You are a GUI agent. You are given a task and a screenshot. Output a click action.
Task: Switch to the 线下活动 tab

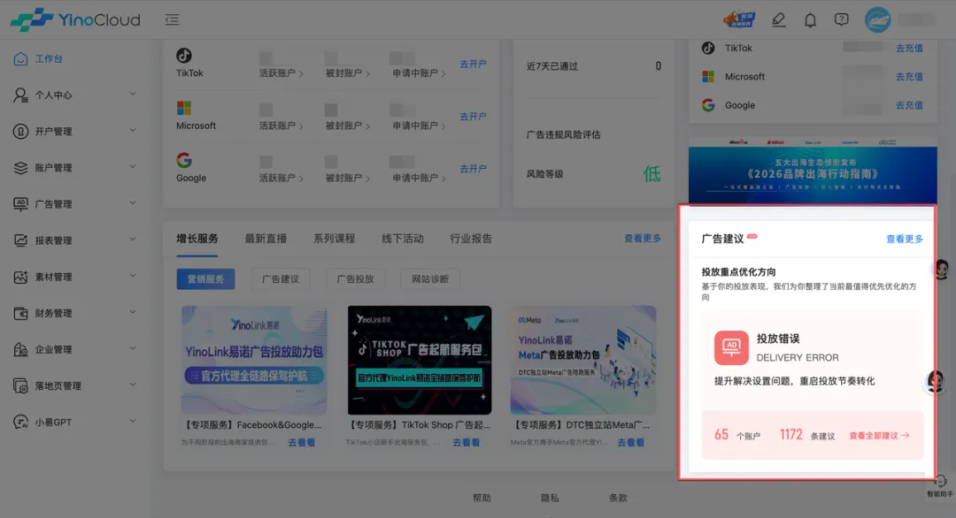point(403,239)
